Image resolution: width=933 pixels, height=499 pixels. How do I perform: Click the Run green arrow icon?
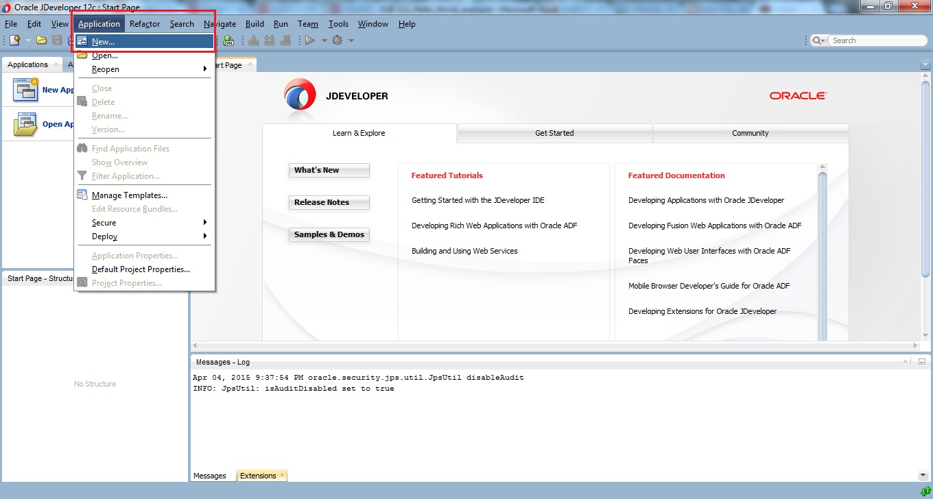tap(310, 40)
